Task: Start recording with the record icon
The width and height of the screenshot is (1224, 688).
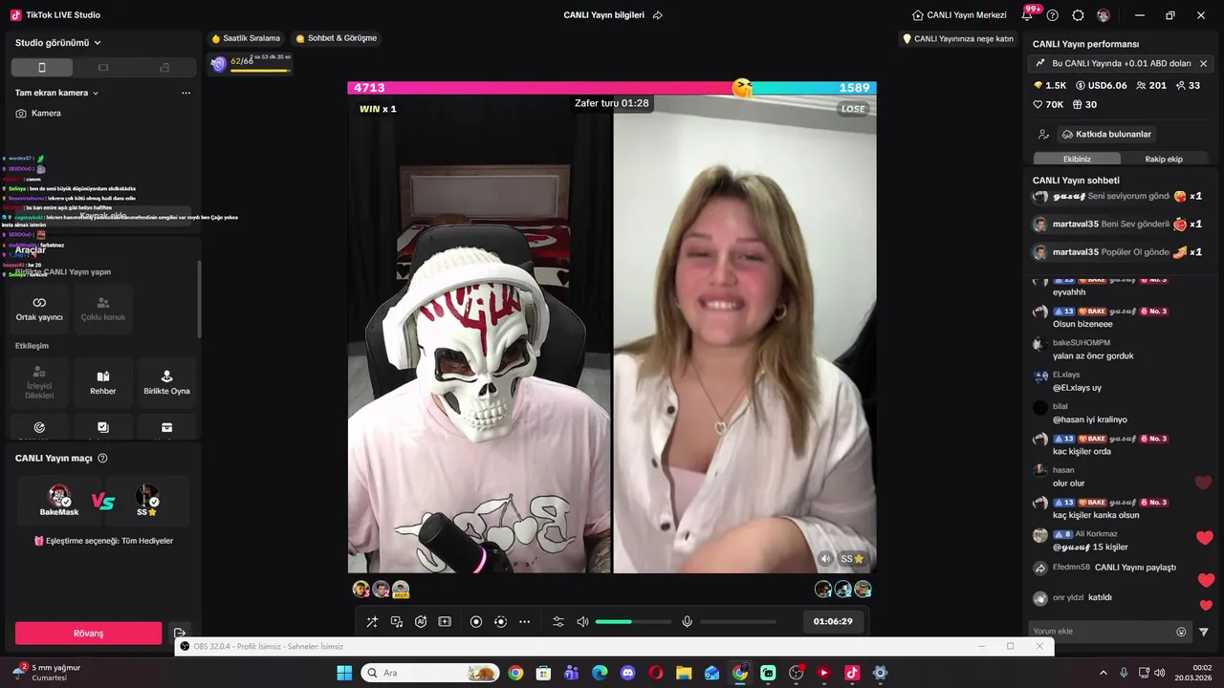Action: click(476, 622)
